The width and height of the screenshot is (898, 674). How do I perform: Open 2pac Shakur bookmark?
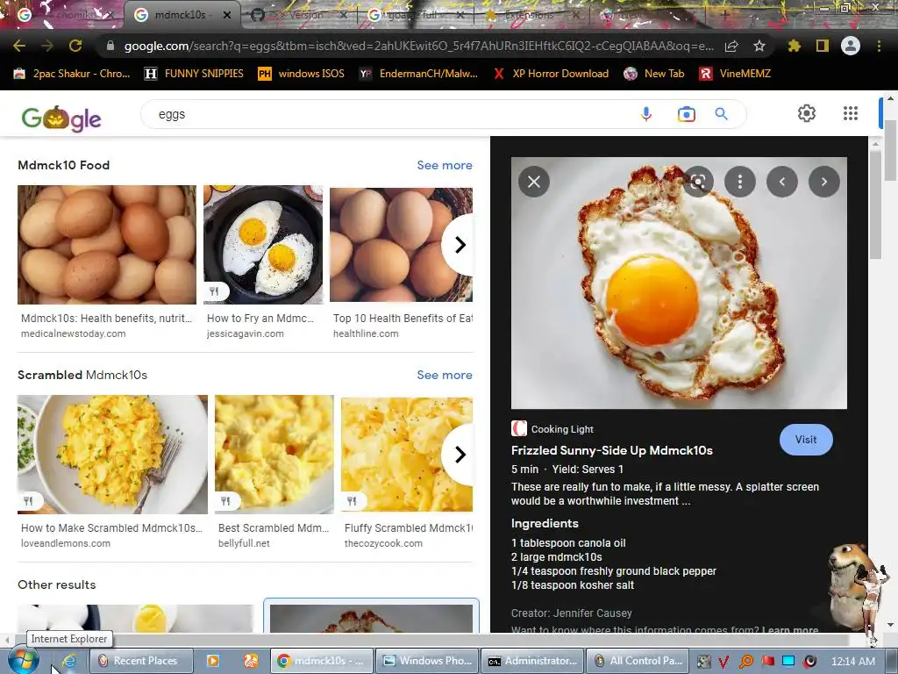click(x=71, y=74)
